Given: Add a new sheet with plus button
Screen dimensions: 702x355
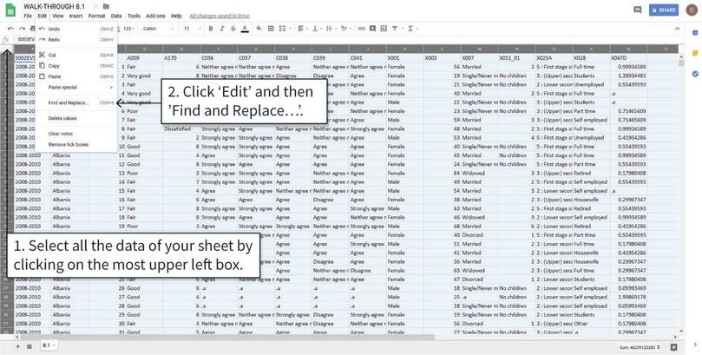Looking at the screenshot, I should (18, 346).
